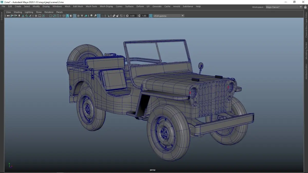
Task: Click the Isolate Select icon
Action: click(108, 16)
